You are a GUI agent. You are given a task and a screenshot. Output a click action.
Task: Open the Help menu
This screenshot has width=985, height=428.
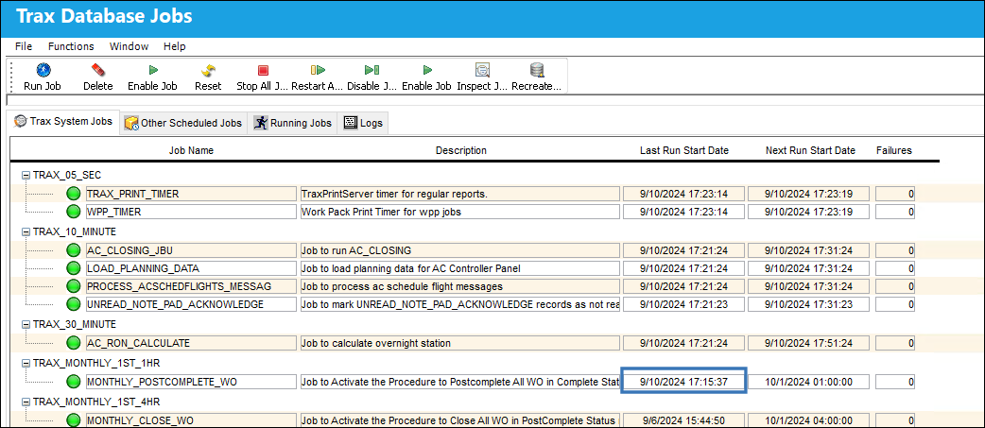tap(175, 46)
